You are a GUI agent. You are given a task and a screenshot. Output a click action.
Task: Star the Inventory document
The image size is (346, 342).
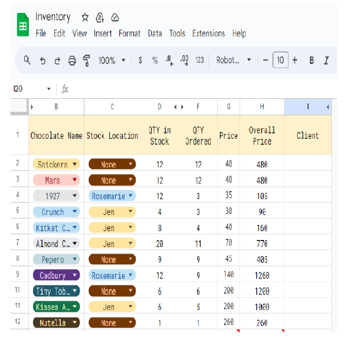85,17
